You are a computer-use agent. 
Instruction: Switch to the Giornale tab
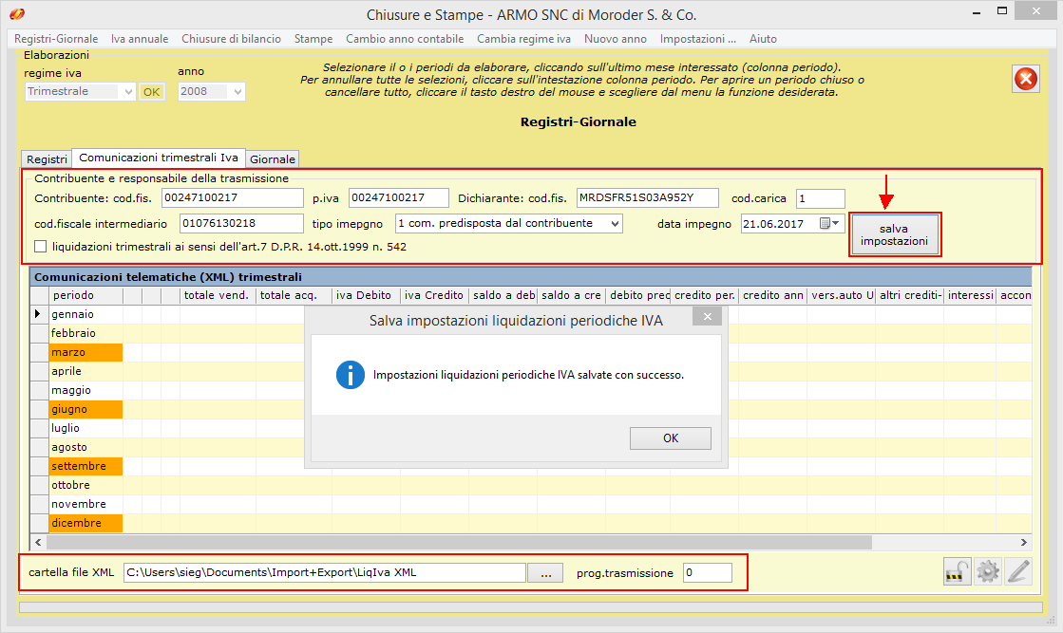point(273,159)
